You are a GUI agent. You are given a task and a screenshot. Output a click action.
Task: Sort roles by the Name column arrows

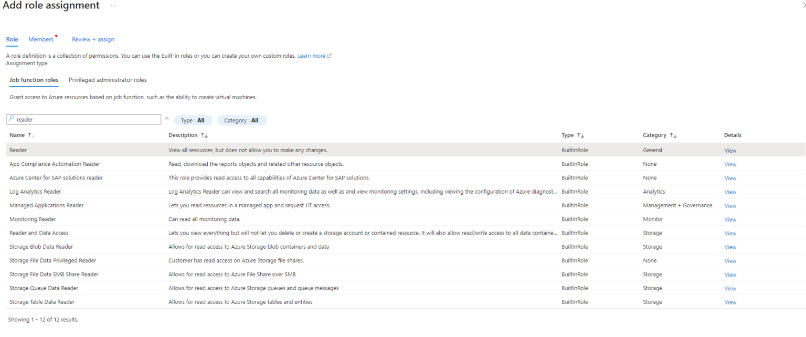click(31, 135)
